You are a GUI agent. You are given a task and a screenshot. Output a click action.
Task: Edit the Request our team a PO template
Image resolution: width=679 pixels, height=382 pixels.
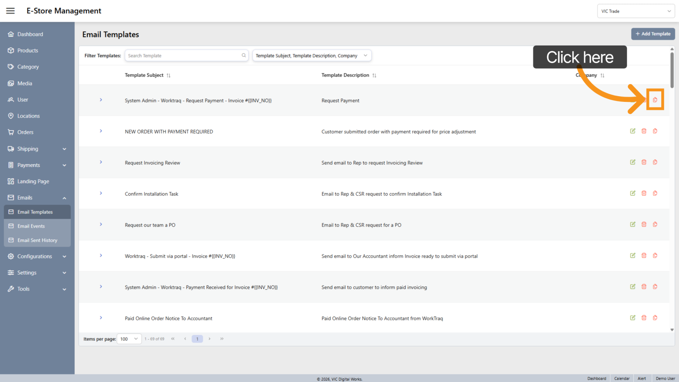[x=633, y=224]
